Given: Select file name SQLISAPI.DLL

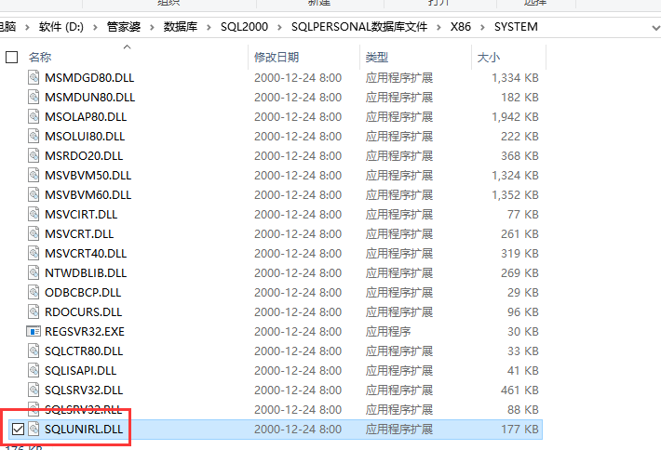Looking at the screenshot, I should 80,371.
